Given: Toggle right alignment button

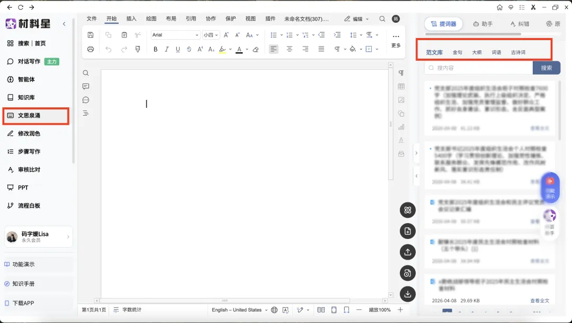Looking at the screenshot, I should tap(306, 49).
